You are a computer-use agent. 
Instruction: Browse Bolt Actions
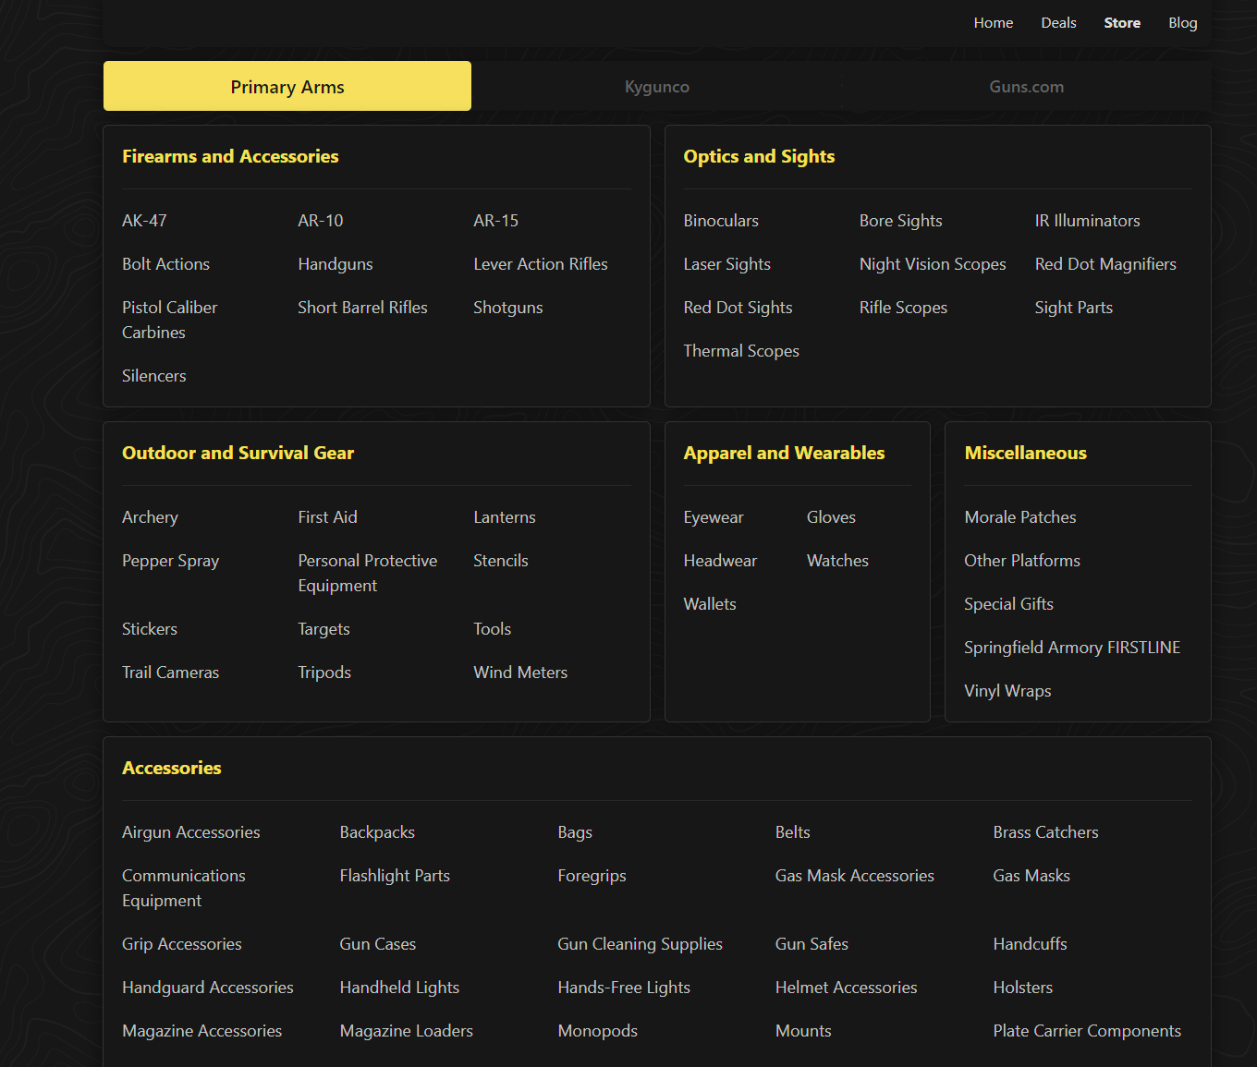165,264
